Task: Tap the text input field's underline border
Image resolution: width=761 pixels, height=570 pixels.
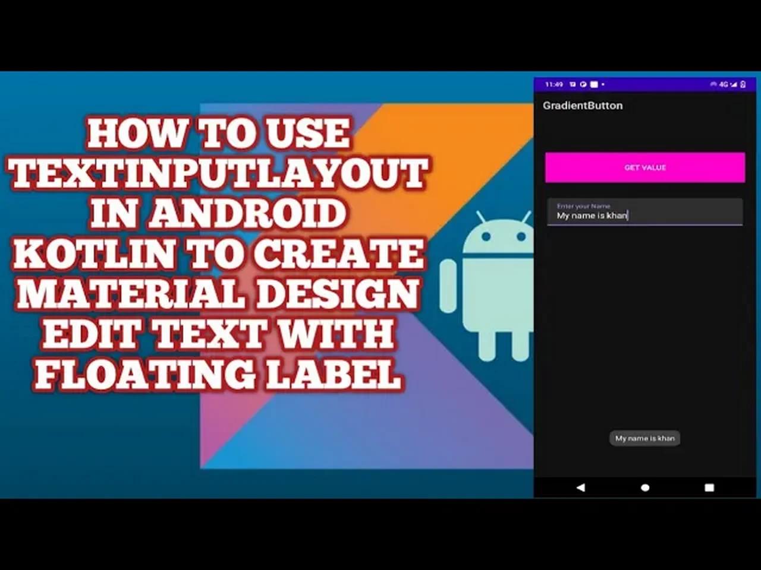Action: point(644,226)
